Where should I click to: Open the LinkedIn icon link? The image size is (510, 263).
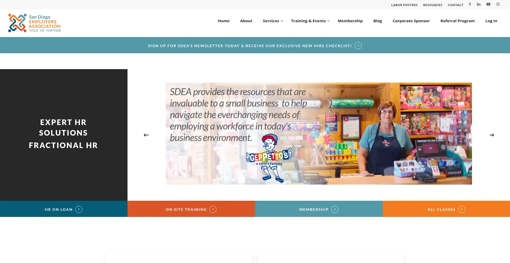[x=479, y=4]
